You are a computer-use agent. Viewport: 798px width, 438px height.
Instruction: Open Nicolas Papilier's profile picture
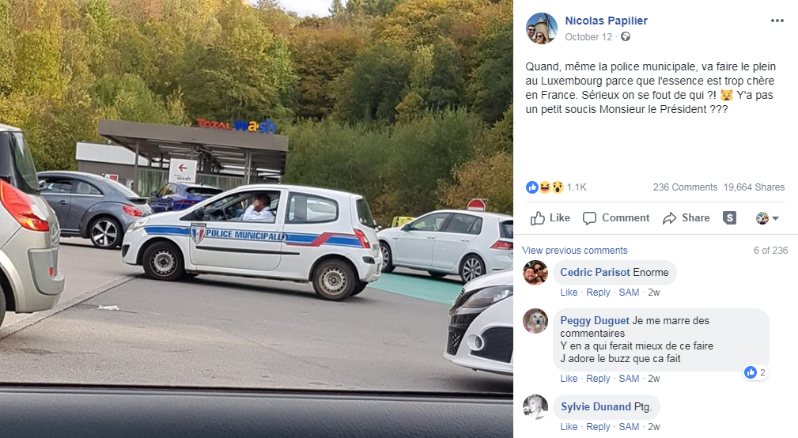point(542,28)
